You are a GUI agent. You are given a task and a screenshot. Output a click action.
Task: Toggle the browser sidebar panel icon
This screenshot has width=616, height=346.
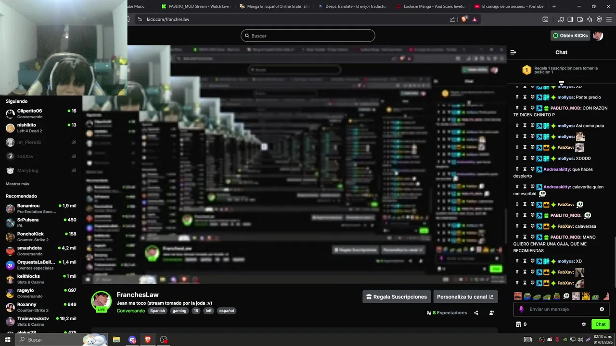pos(570,19)
